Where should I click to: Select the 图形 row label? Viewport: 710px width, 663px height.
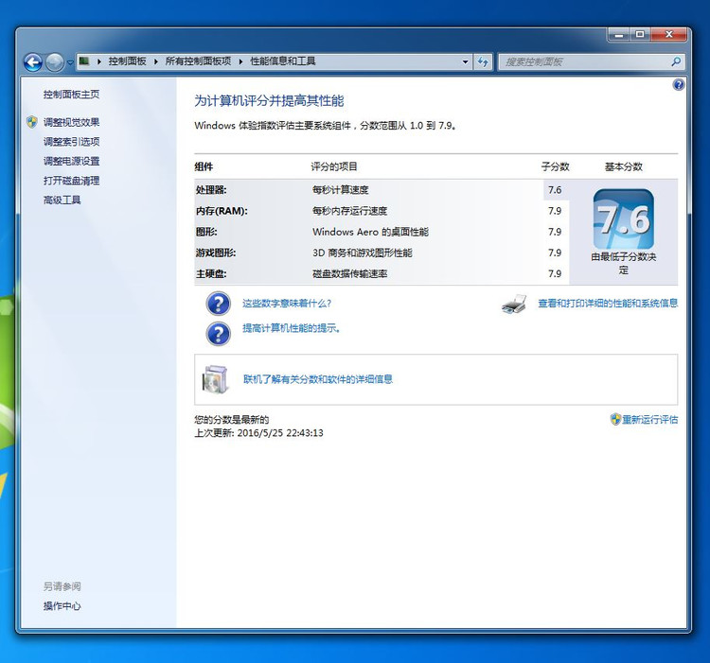pos(206,232)
